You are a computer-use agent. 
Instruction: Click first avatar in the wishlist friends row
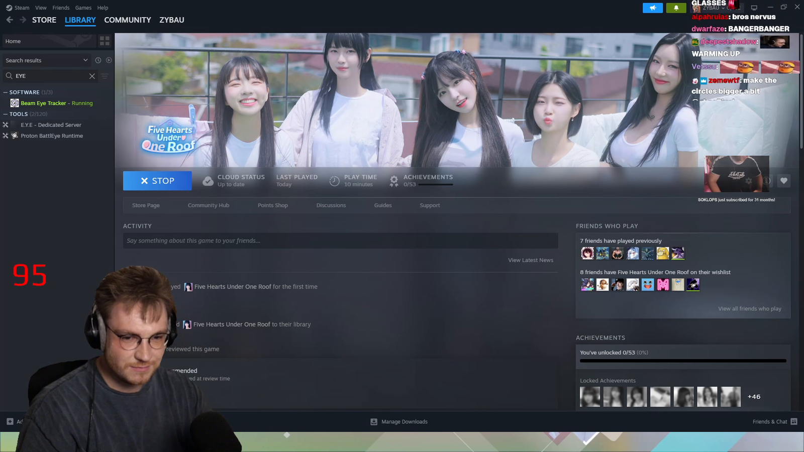click(x=587, y=285)
